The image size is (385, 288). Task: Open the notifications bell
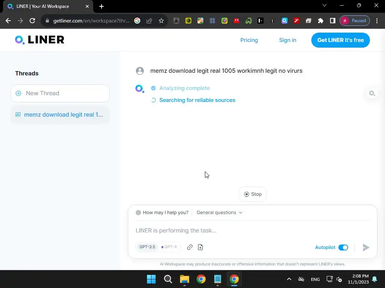click(375, 279)
